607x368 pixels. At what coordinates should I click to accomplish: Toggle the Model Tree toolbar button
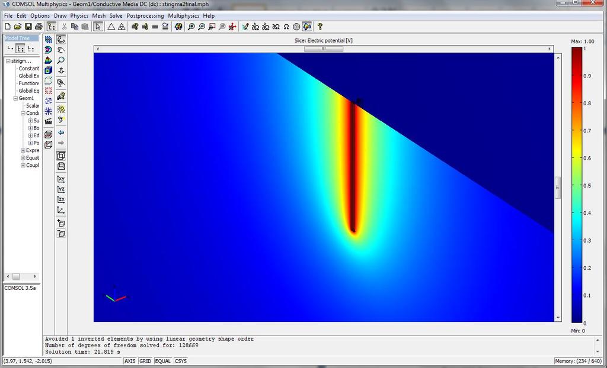[x=51, y=27]
